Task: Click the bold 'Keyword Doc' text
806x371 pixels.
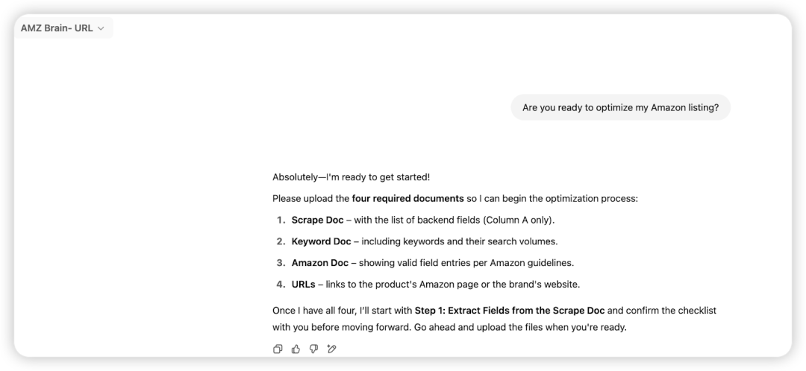Action: tap(321, 241)
